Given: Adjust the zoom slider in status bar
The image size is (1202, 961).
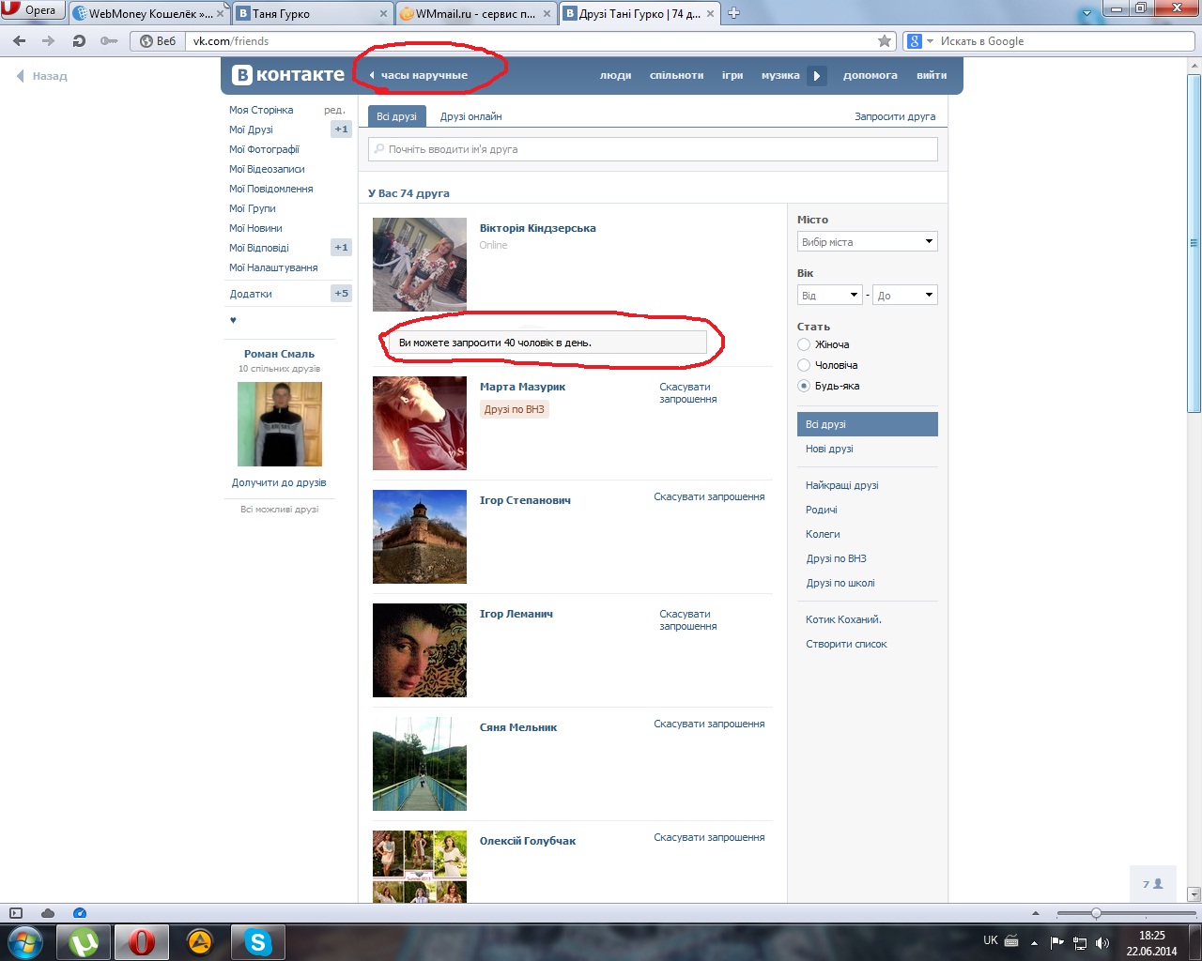Looking at the screenshot, I should click(1095, 913).
